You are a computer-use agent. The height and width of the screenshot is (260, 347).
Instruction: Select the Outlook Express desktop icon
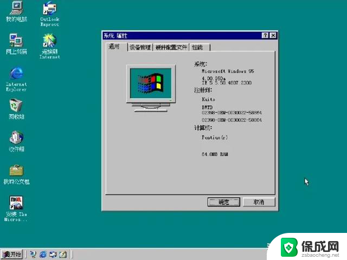click(49, 14)
